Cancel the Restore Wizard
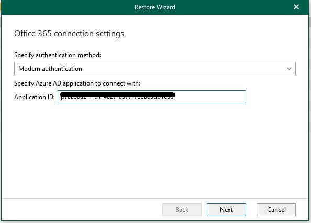The width and height of the screenshot is (311, 223). click(276, 210)
